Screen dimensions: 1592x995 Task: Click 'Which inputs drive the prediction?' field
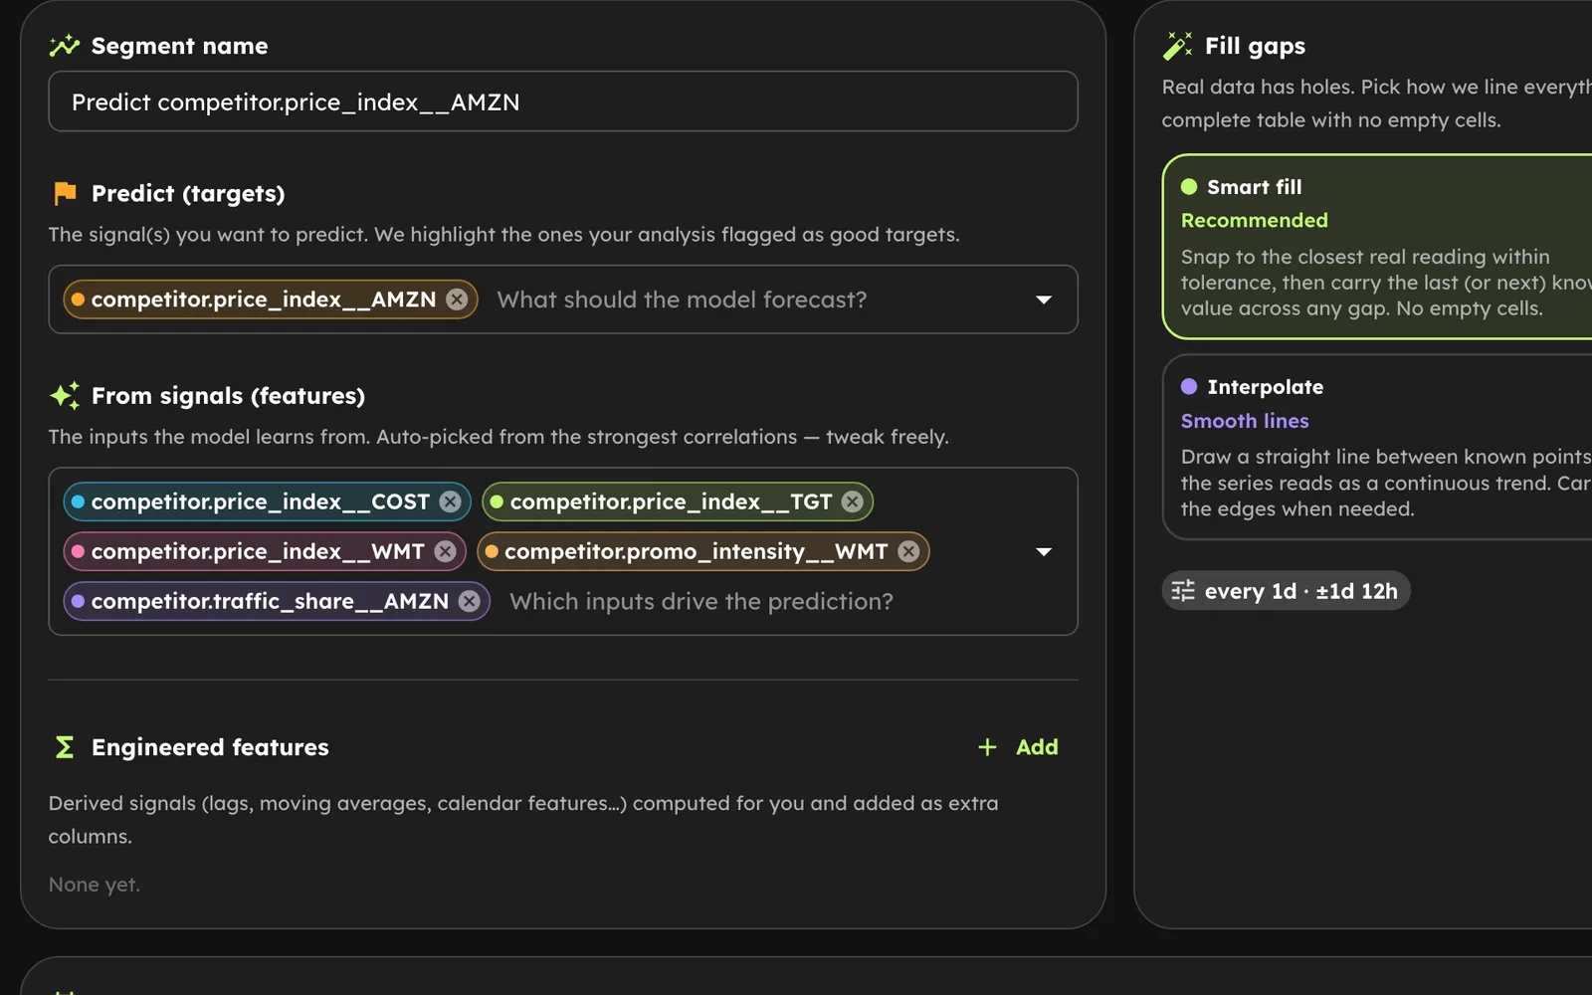(x=701, y=601)
